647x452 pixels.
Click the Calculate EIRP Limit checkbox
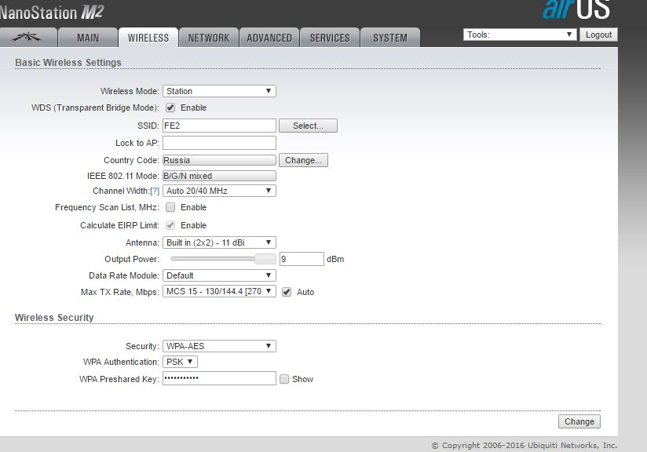(x=170, y=225)
